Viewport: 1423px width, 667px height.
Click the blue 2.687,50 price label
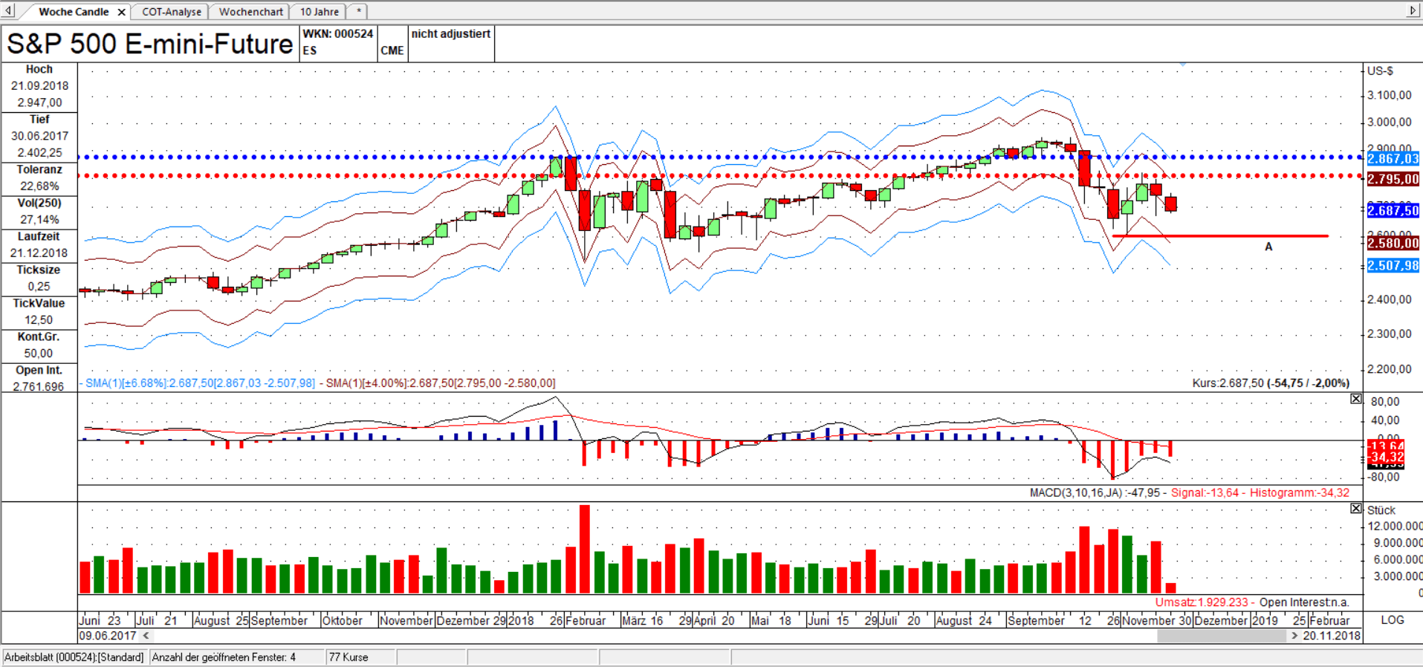pos(1393,210)
